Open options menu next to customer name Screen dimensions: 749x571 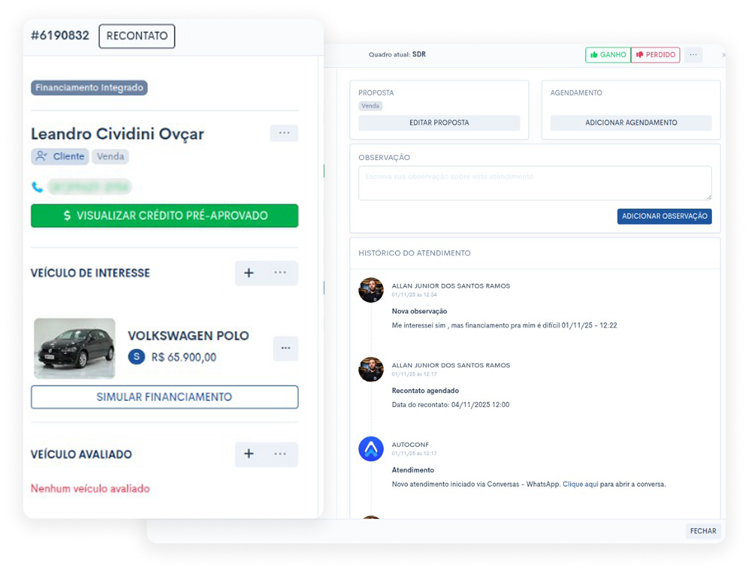pos(284,133)
